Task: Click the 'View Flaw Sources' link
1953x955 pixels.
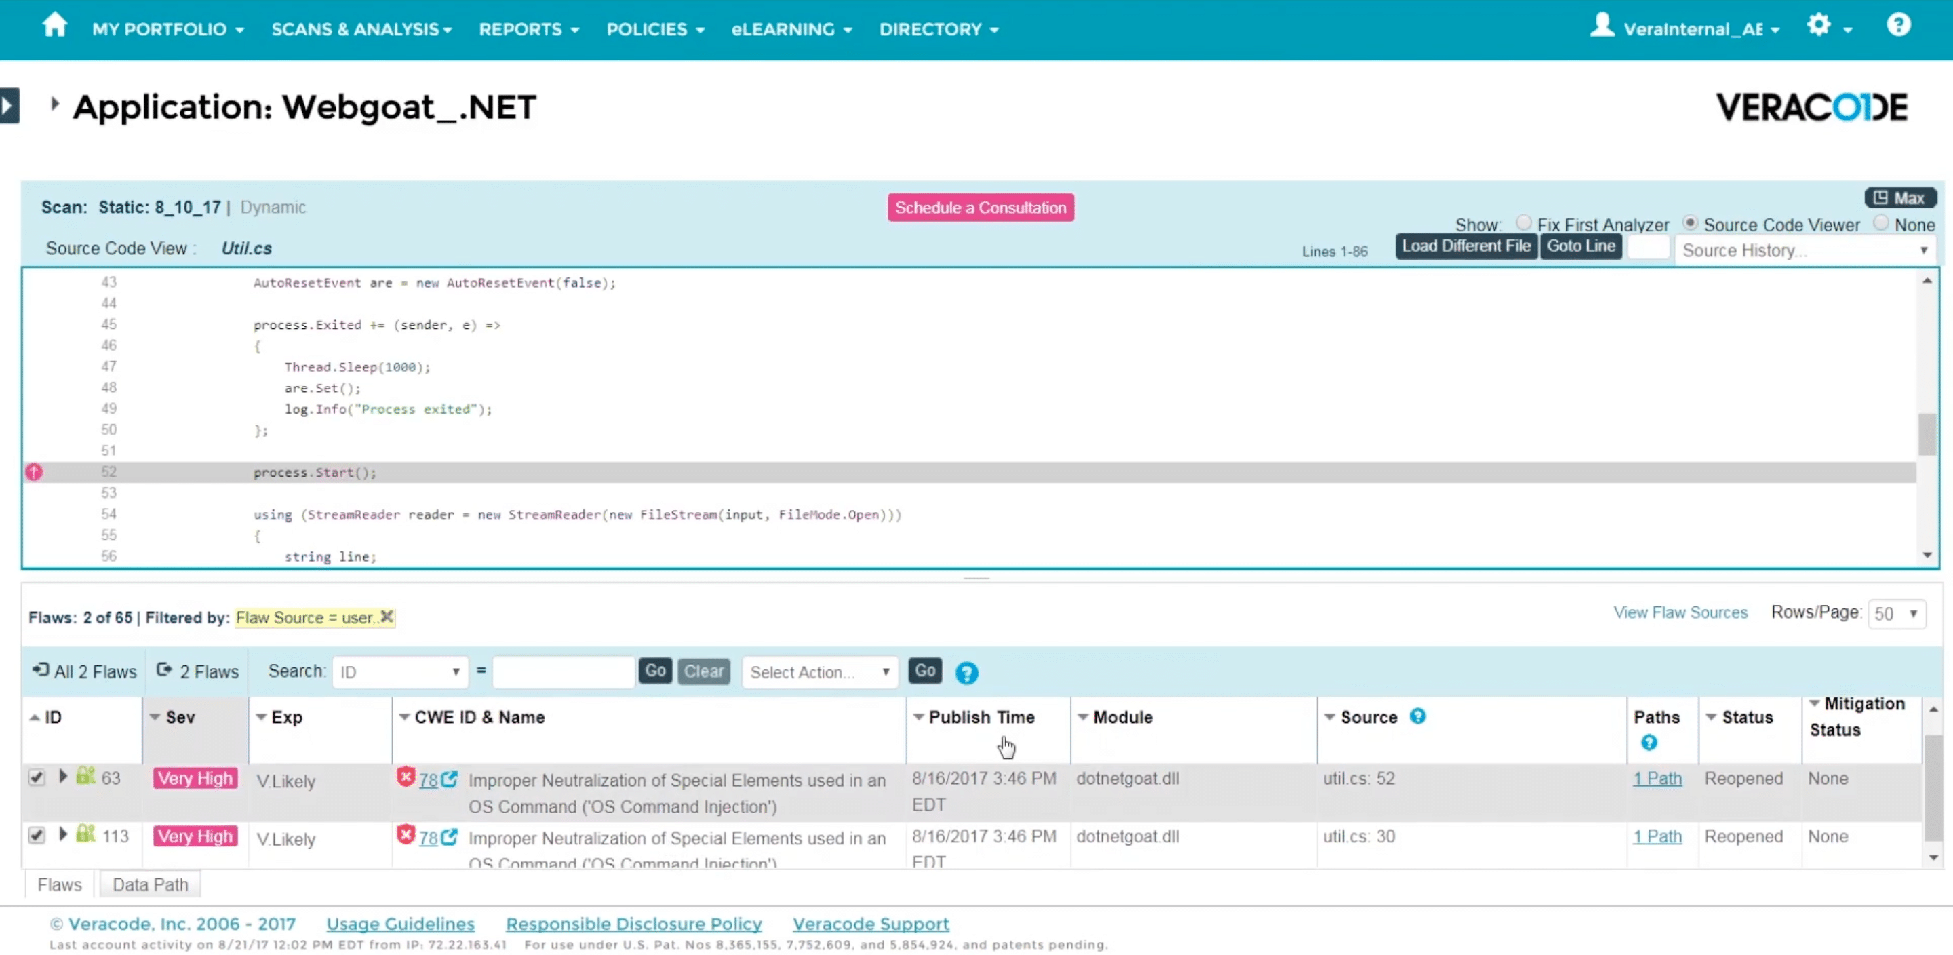Action: [1680, 611]
